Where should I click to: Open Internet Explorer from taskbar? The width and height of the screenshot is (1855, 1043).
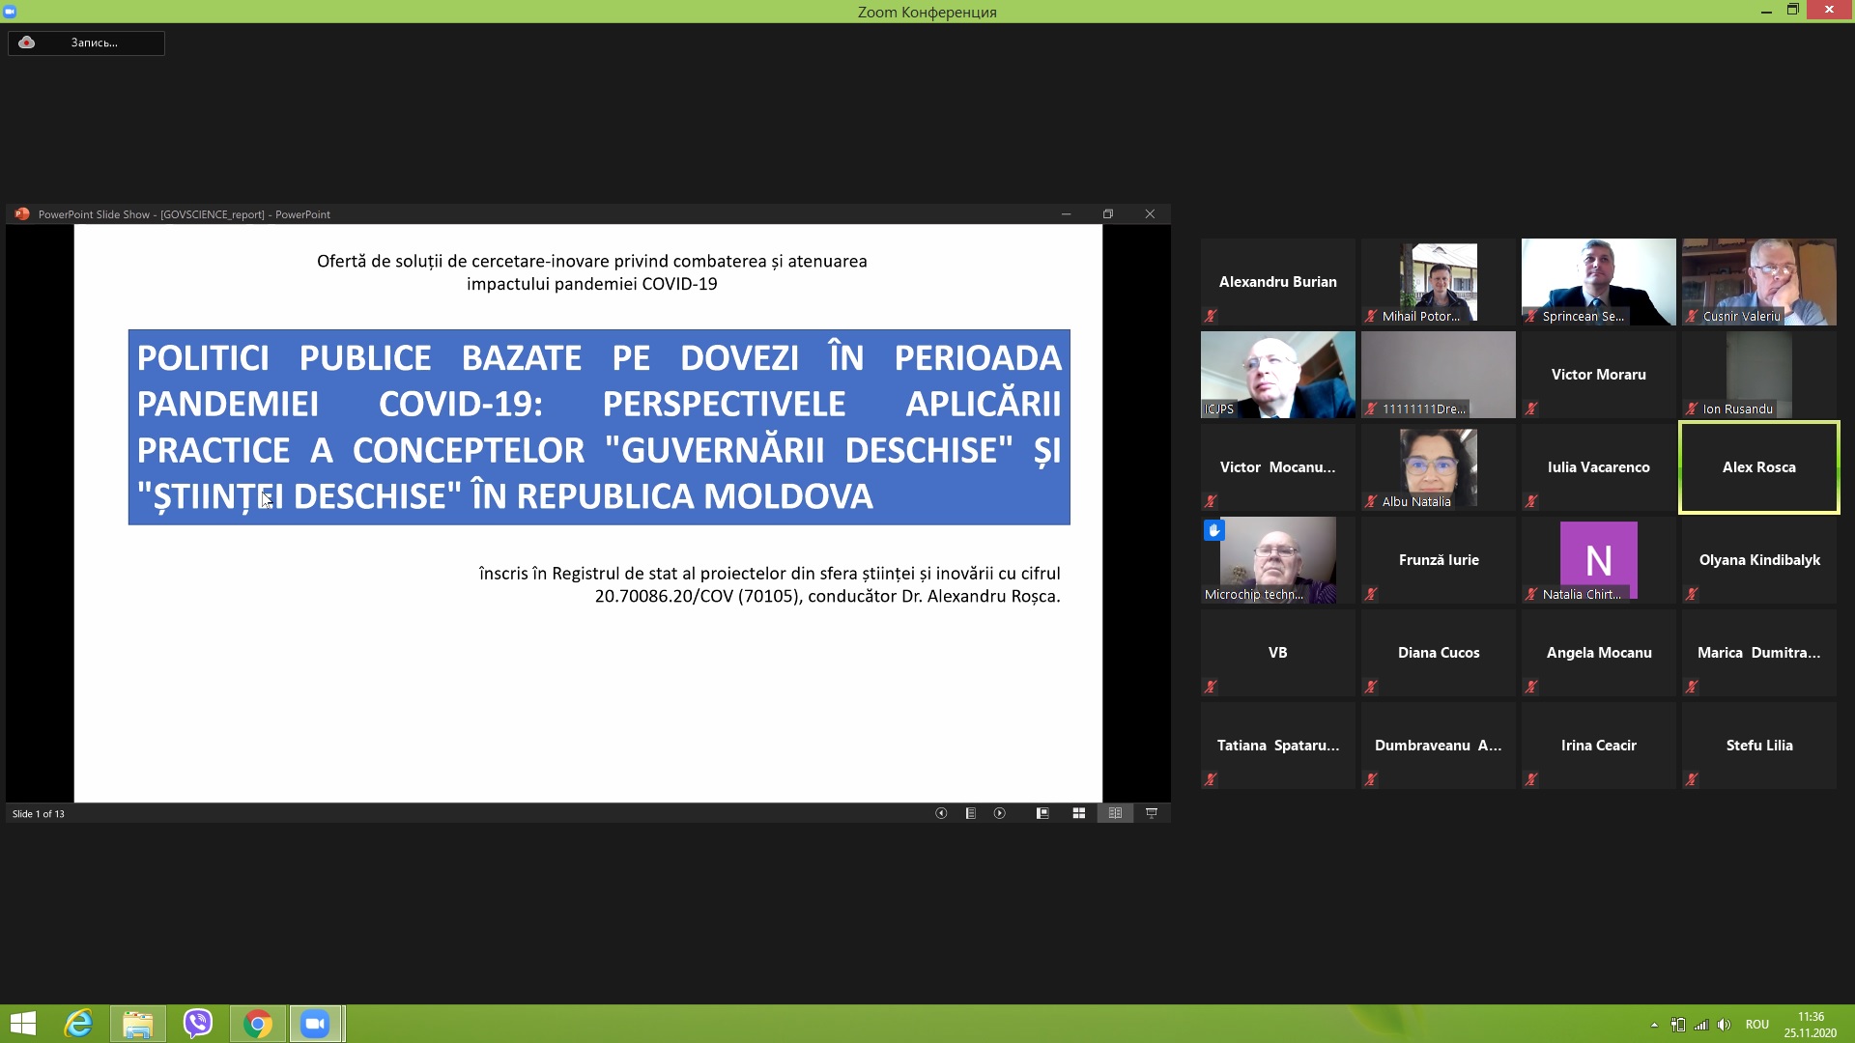click(78, 1024)
